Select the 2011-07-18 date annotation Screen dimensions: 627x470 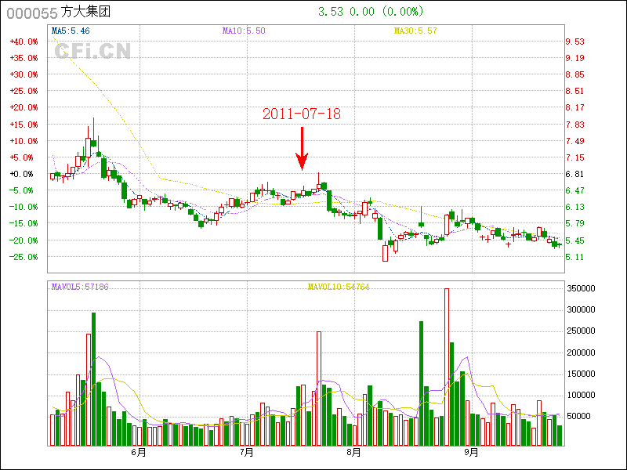(302, 114)
